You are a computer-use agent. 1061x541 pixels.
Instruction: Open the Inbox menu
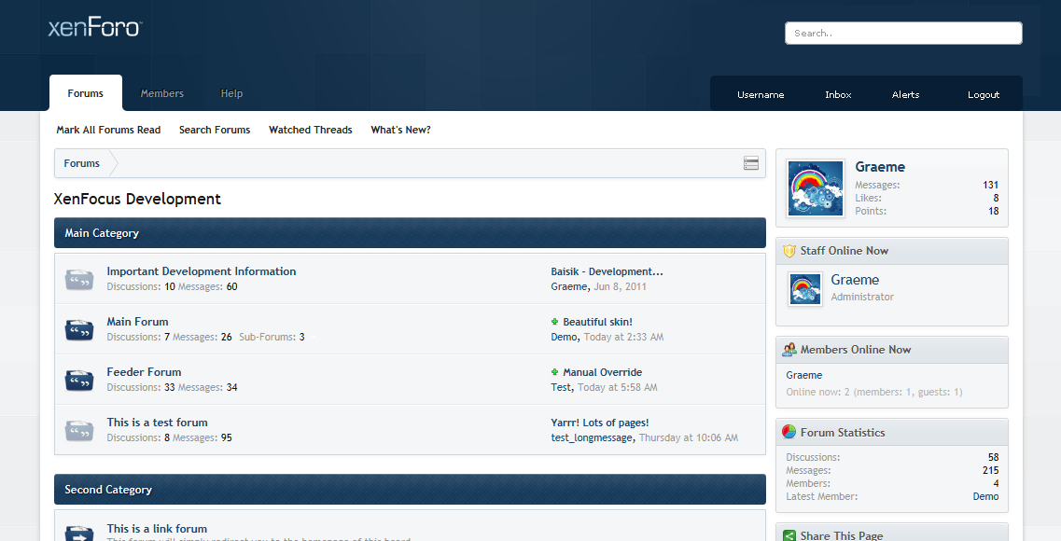[837, 94]
